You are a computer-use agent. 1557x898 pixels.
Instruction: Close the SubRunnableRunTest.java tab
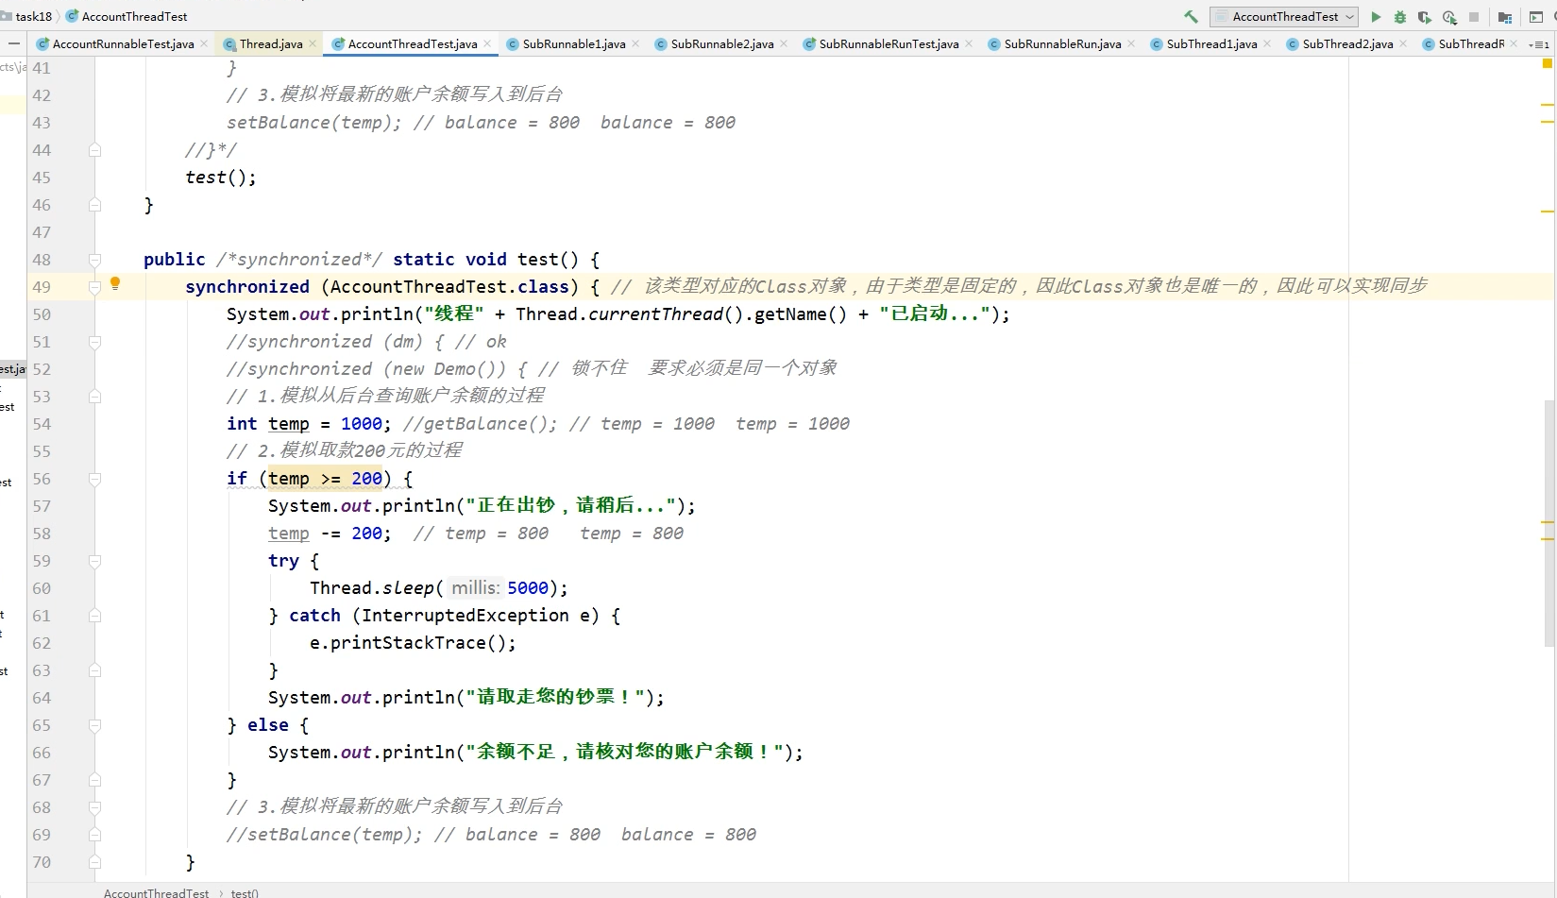coord(969,43)
